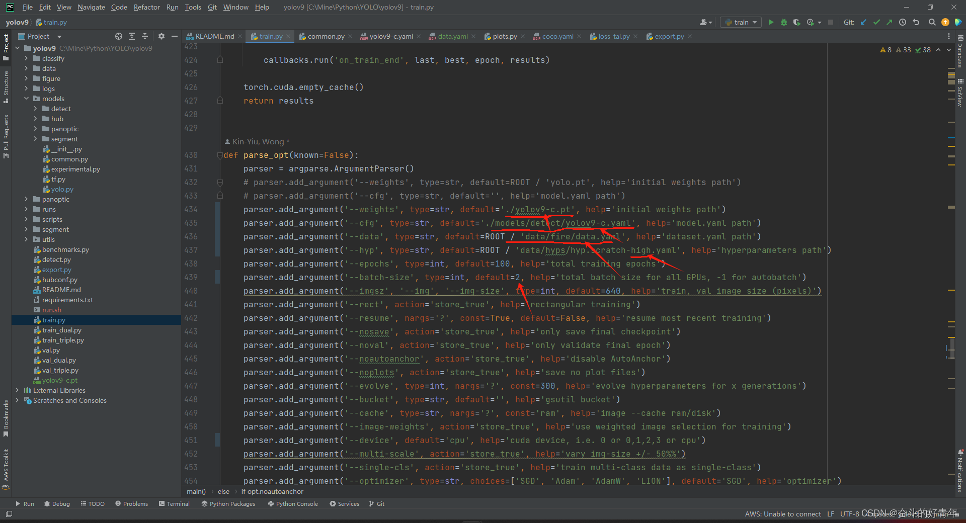Image resolution: width=966 pixels, height=523 pixels.
Task: Click the stop process square
Action: [x=831, y=22]
